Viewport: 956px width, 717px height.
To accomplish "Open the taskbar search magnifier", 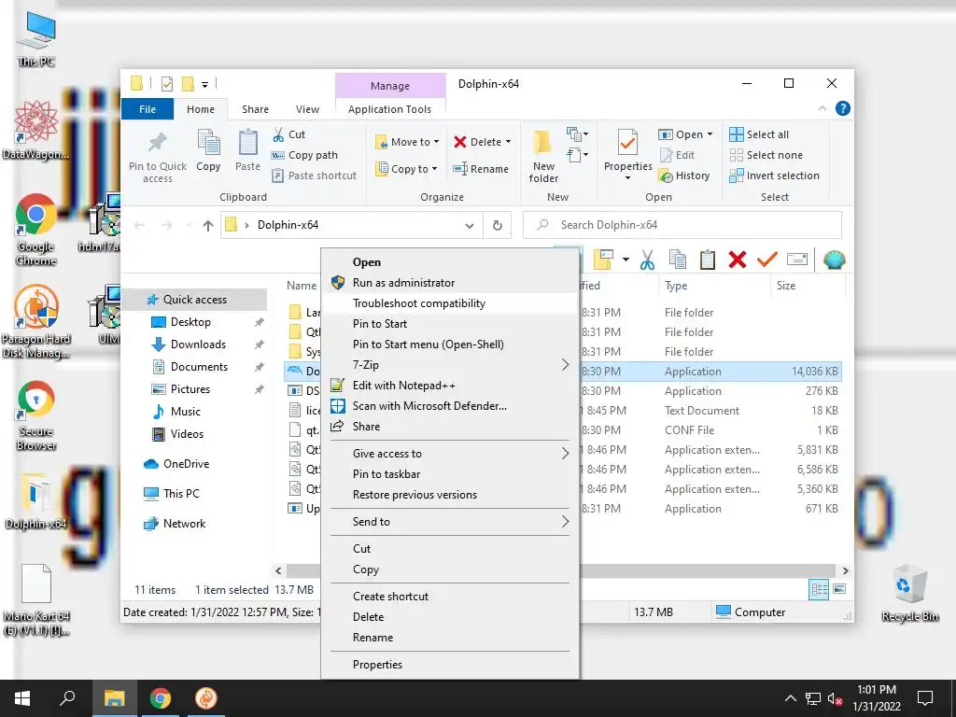I will 67,698.
